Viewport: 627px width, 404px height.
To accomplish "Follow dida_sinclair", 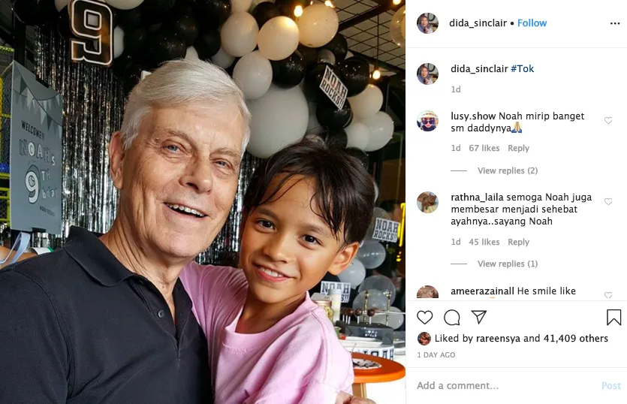I will tap(532, 23).
